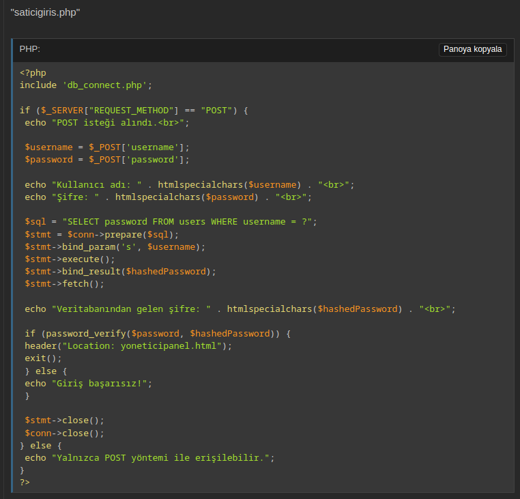Click the line "include 'db_connect.php';"
This screenshot has height=499, width=520.
click(86, 85)
